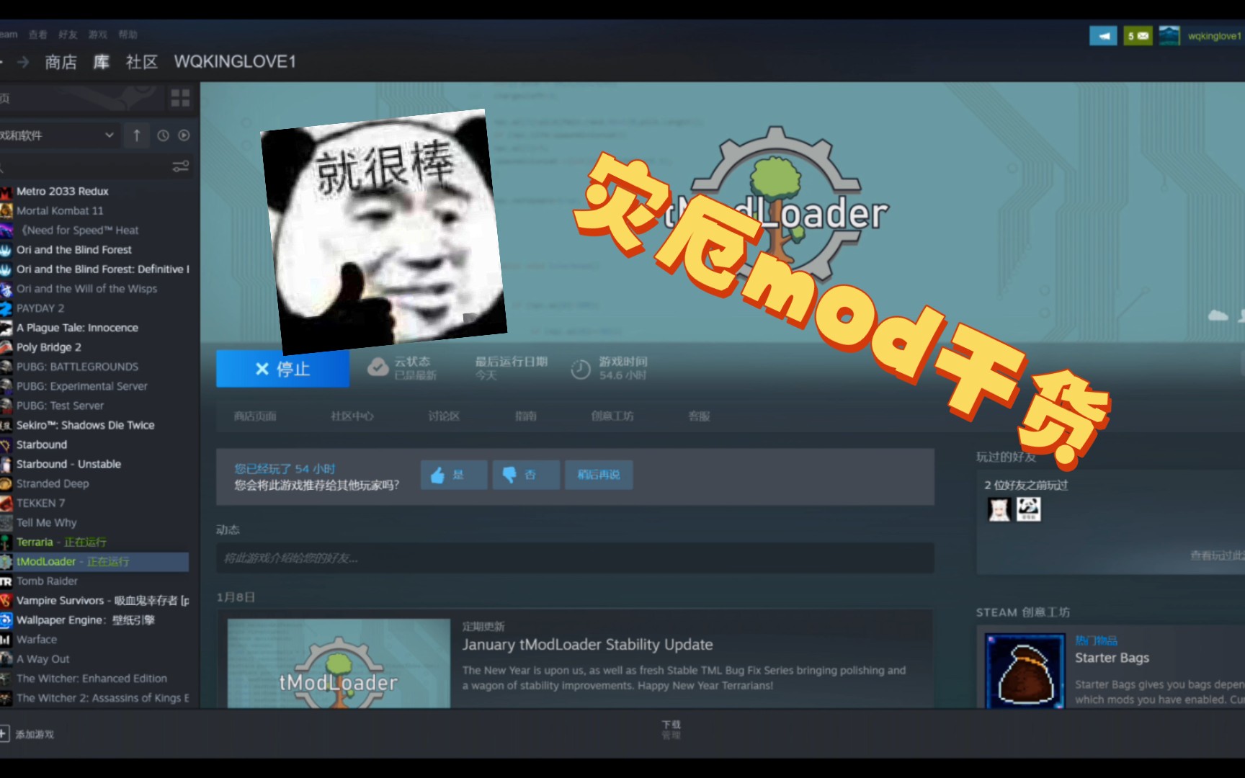This screenshot has height=778, width=1245.
Task: Click the play time clock icon
Action: pyautogui.click(x=581, y=369)
